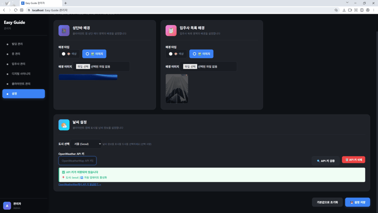Bookmark this page with the star icon
378x213 pixels.
[x=336, y=10]
